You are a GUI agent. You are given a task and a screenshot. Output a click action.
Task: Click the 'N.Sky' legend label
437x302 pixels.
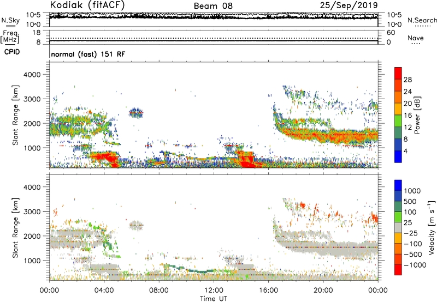click(10, 20)
